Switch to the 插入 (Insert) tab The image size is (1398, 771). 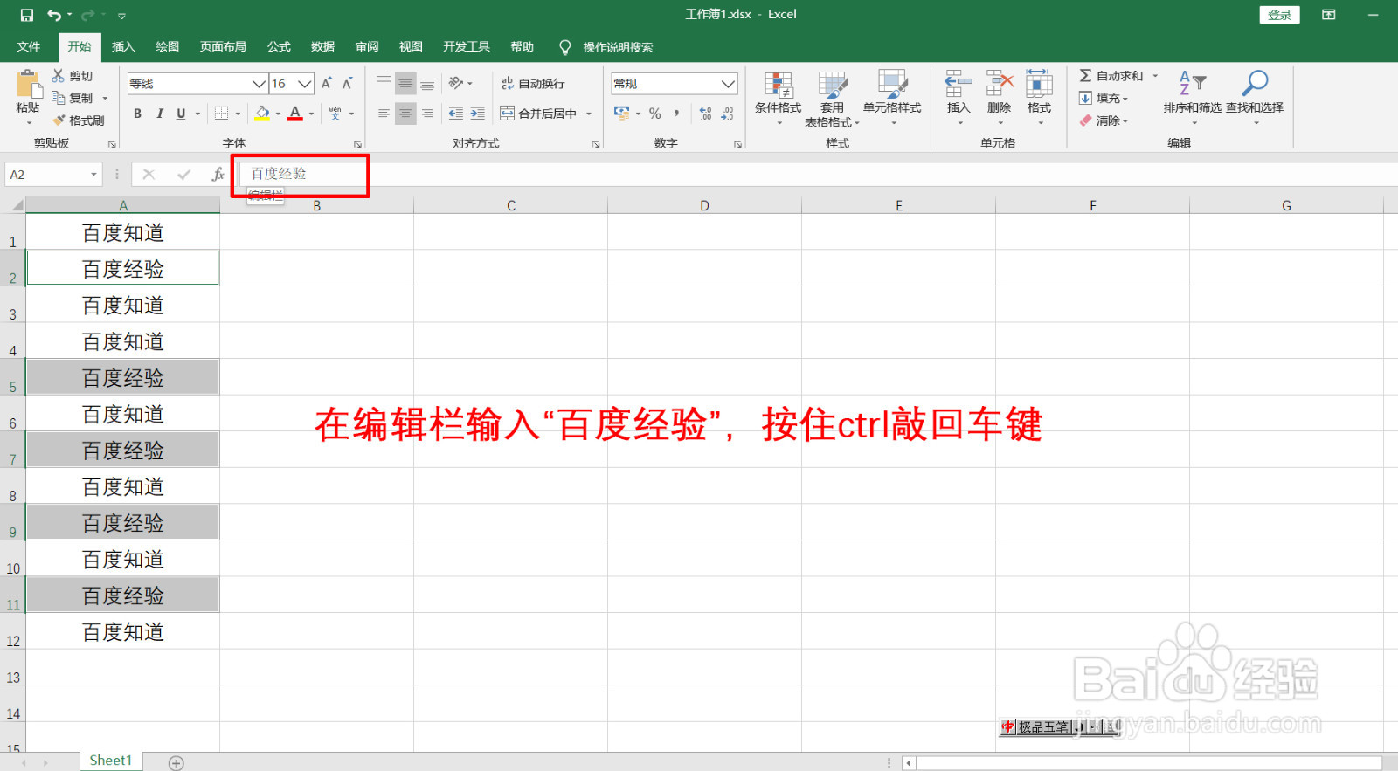point(123,47)
